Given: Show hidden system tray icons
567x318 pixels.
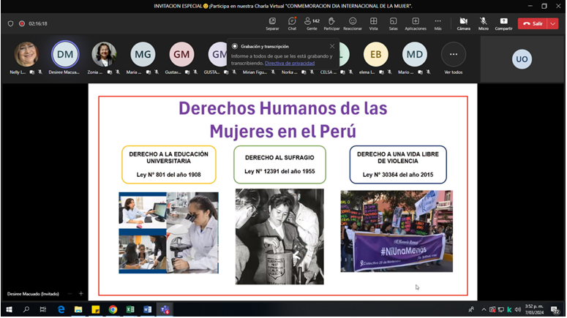Looking at the screenshot, I should click(484, 310).
